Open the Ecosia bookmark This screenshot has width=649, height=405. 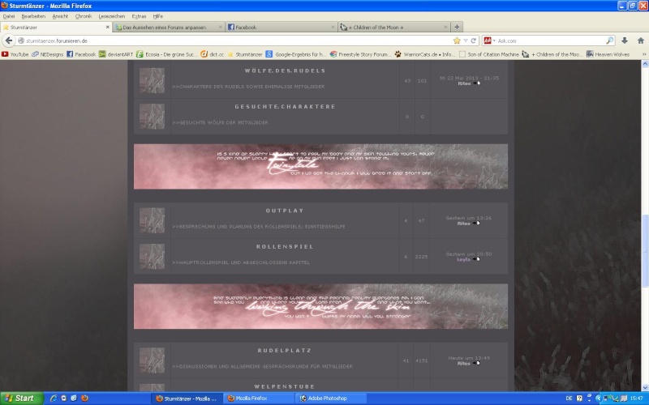pos(167,54)
